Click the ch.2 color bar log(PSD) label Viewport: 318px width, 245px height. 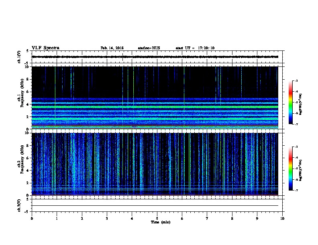[x=301, y=170]
